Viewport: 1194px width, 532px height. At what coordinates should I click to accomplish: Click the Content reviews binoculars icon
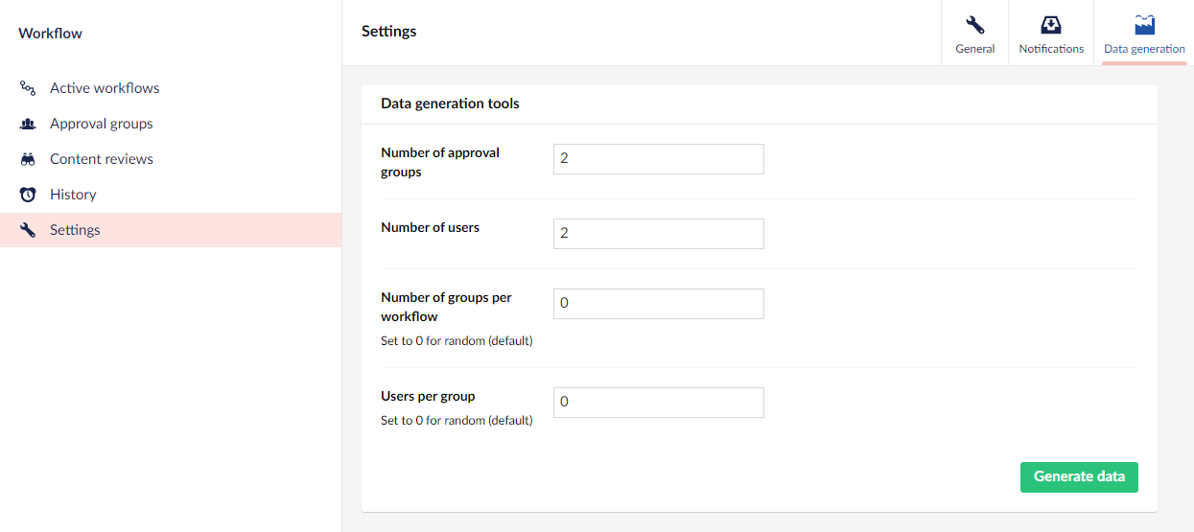coord(28,159)
